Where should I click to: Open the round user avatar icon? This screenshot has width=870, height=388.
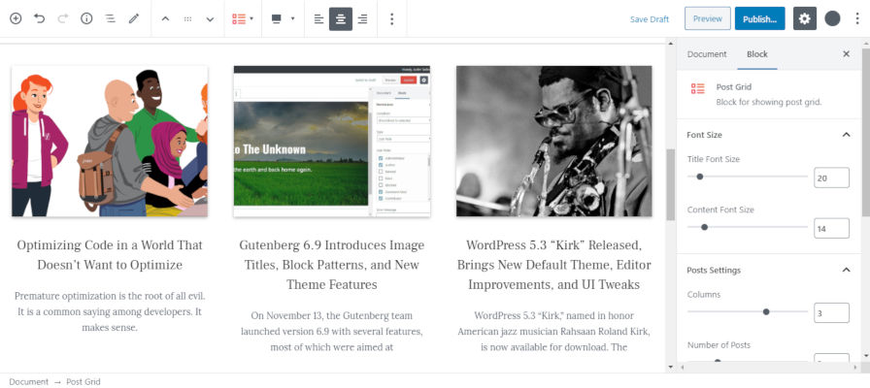[x=832, y=18]
